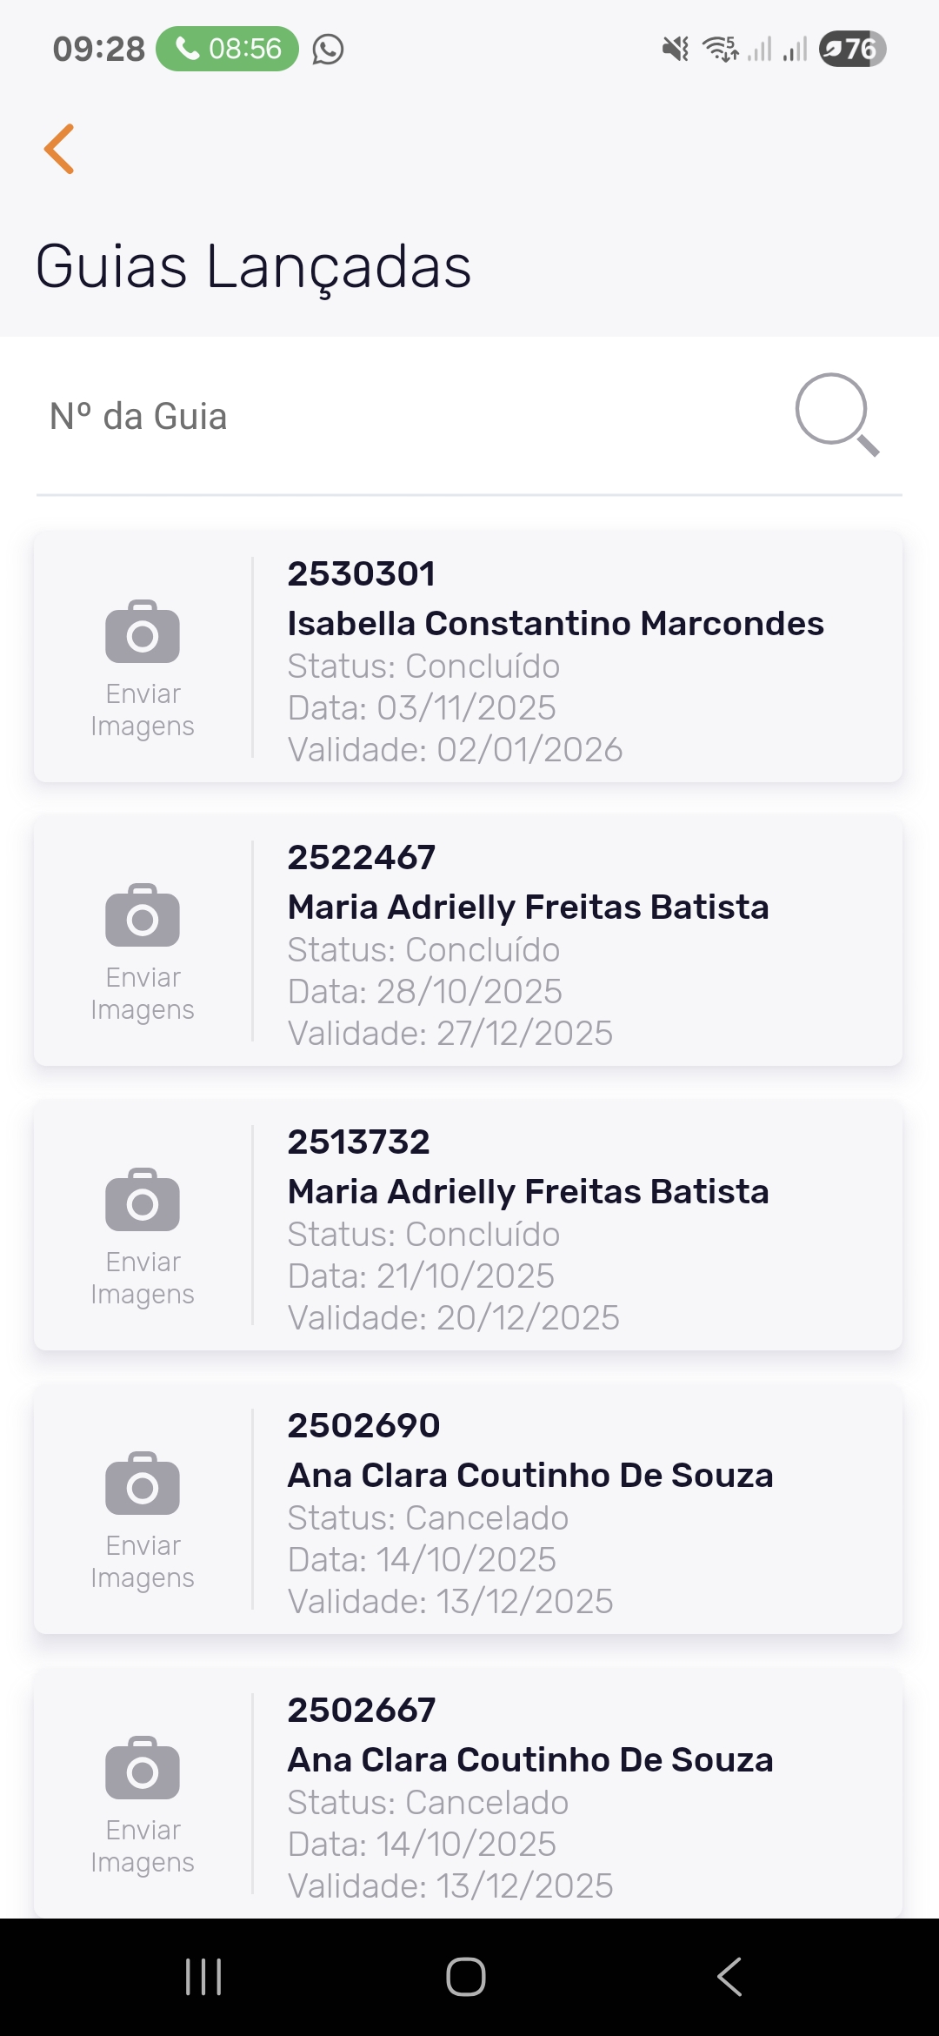Tap camera icon for guia 2522467
This screenshot has height=2036, width=939.
tap(143, 915)
